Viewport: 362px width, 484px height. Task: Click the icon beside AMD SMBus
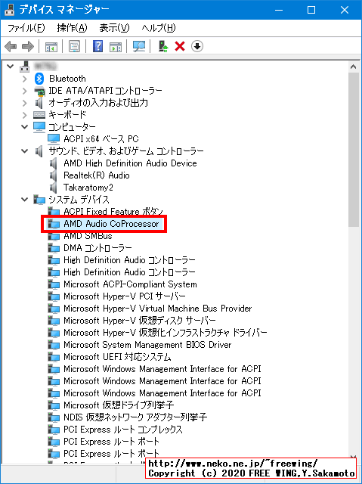(54, 236)
